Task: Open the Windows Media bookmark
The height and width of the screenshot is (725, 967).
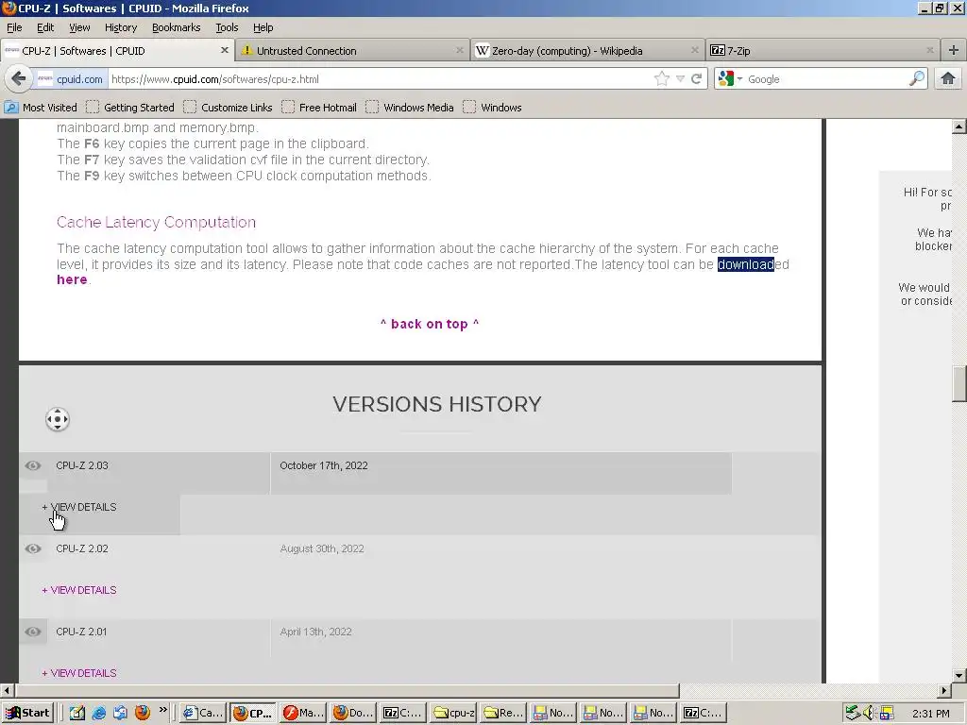Action: tap(410, 108)
